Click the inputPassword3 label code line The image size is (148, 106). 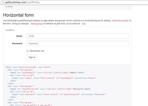(50, 89)
